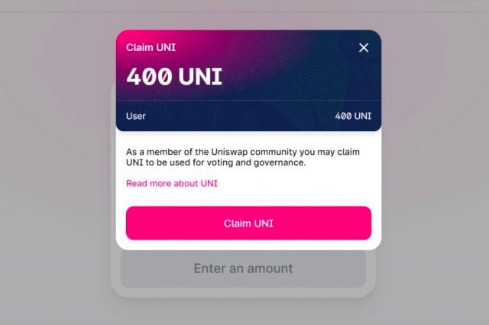The height and width of the screenshot is (325, 489).
Task: Click the word Uniswap in the description
Action: (229, 152)
